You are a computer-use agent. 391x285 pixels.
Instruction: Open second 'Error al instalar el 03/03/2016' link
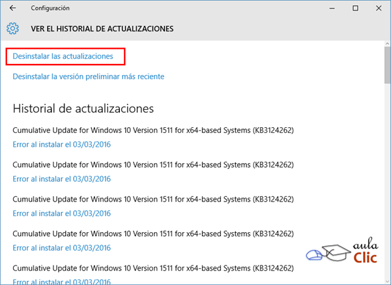tap(61, 179)
